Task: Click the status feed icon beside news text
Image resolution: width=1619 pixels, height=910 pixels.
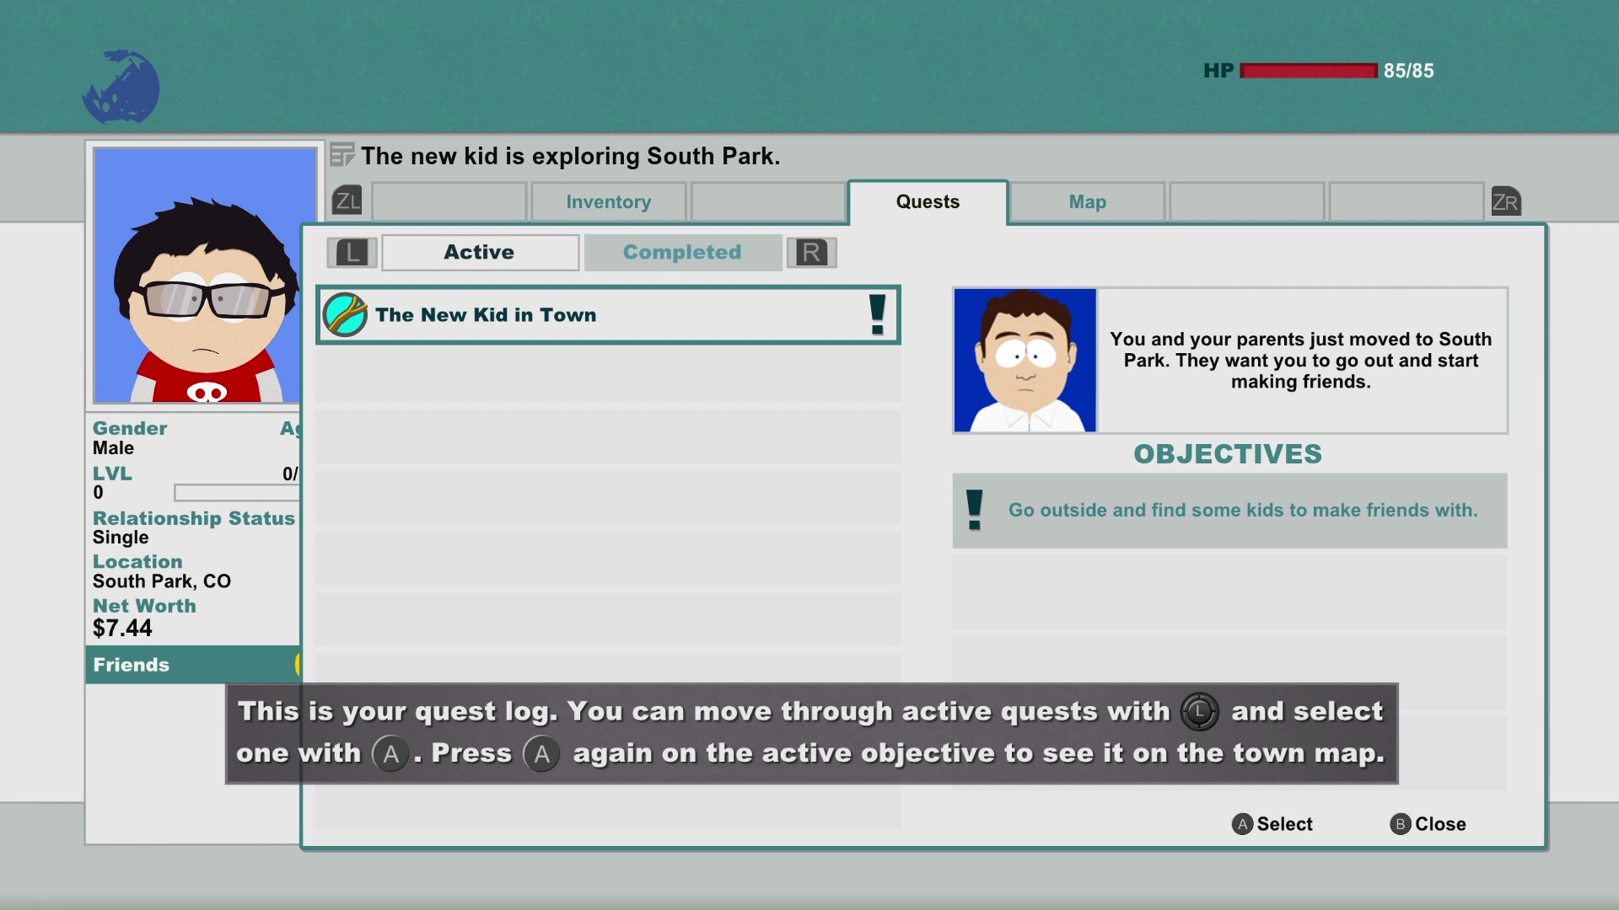Action: 342,156
